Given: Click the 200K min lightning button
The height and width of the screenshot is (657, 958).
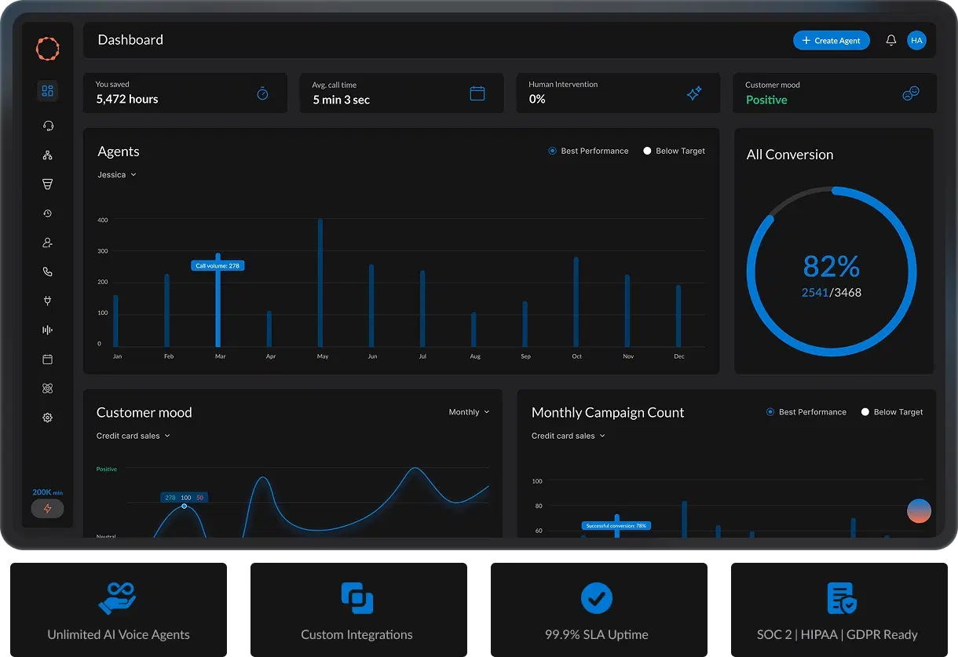Looking at the screenshot, I should coord(47,509).
